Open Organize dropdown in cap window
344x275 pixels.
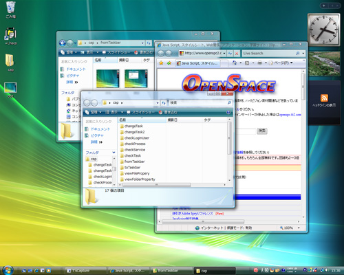click(94, 112)
